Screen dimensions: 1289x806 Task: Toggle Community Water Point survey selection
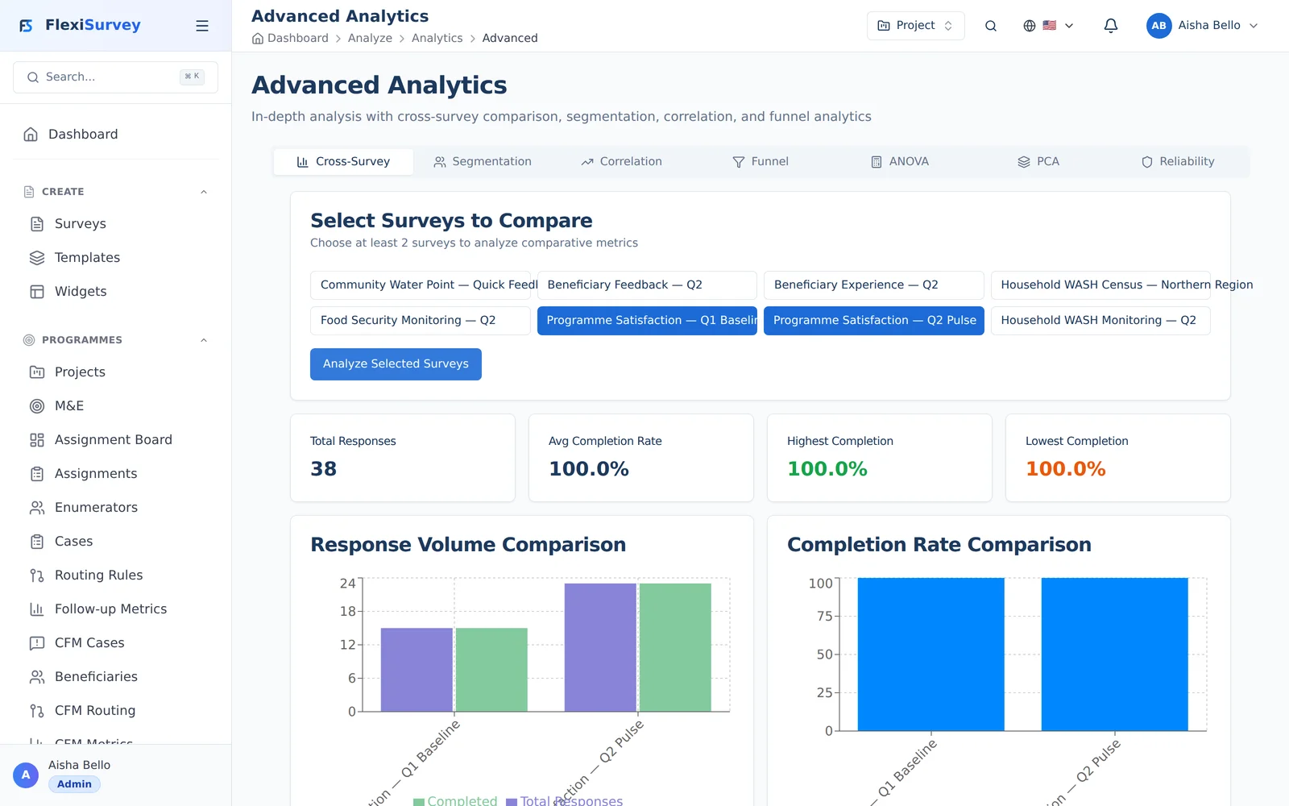421,285
